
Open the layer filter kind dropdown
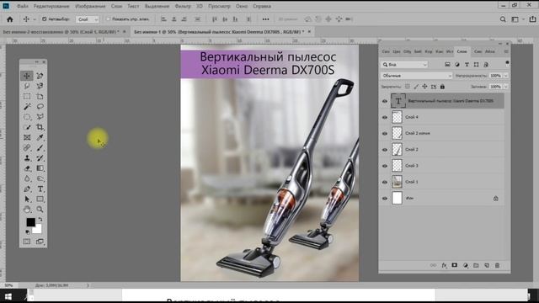coord(404,65)
